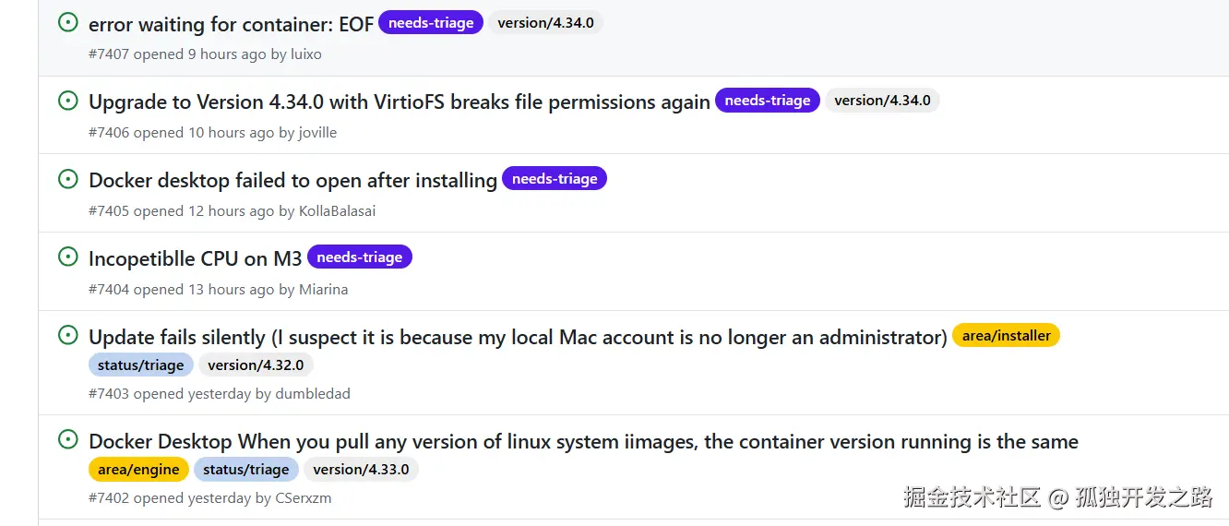Open the VirtioFS file permissions issue
The width and height of the screenshot is (1229, 526).
click(399, 102)
